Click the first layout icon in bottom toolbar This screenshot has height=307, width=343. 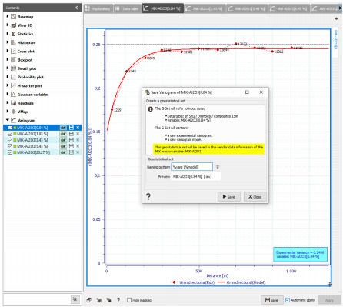click(x=88, y=300)
